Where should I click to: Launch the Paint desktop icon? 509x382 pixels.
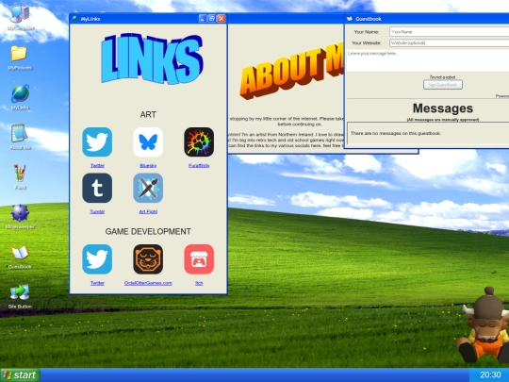(x=20, y=176)
